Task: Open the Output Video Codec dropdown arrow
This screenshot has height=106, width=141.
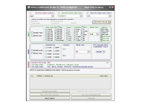Action: point(81,16)
